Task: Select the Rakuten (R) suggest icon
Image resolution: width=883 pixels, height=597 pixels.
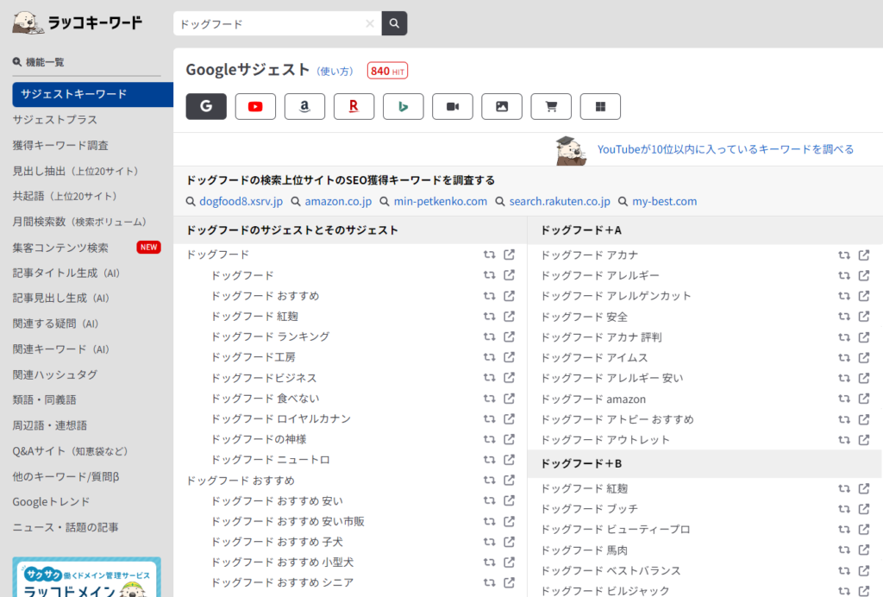Action: pos(354,106)
